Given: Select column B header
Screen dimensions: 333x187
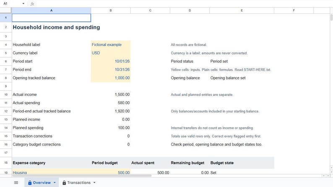Looking at the screenshot, I should pyautogui.click(x=111, y=10).
